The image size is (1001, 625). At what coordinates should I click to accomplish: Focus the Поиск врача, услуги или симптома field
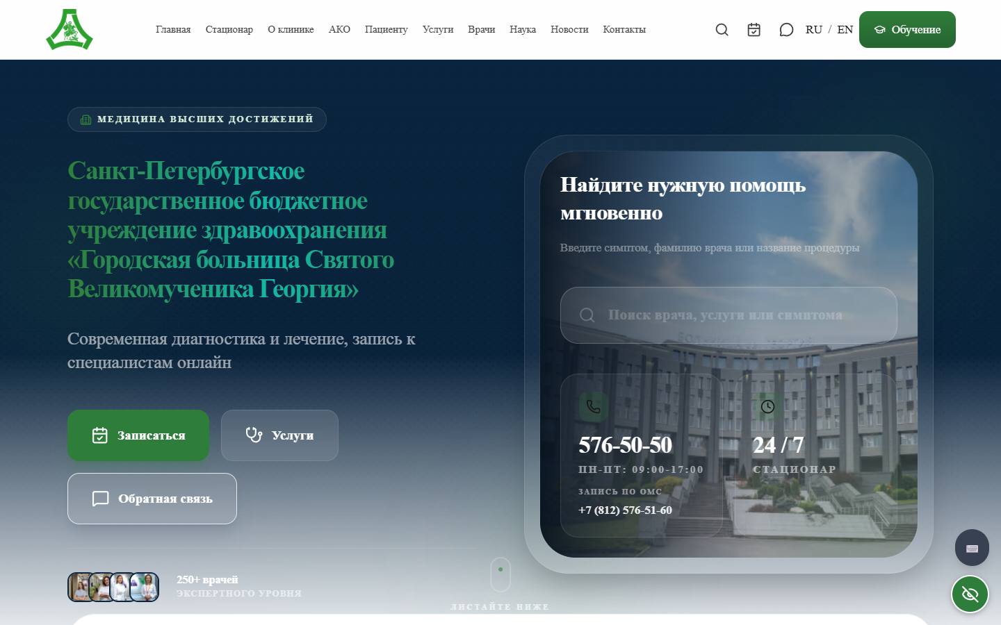(x=729, y=315)
